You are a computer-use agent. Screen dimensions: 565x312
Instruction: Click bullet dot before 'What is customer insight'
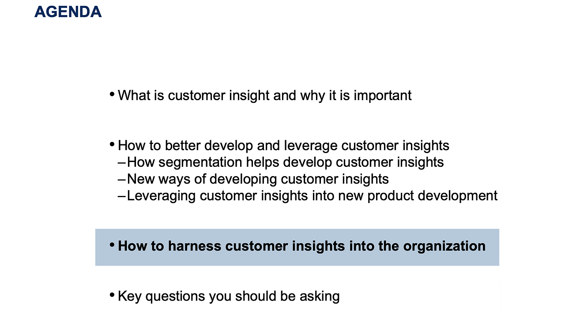pos(112,94)
